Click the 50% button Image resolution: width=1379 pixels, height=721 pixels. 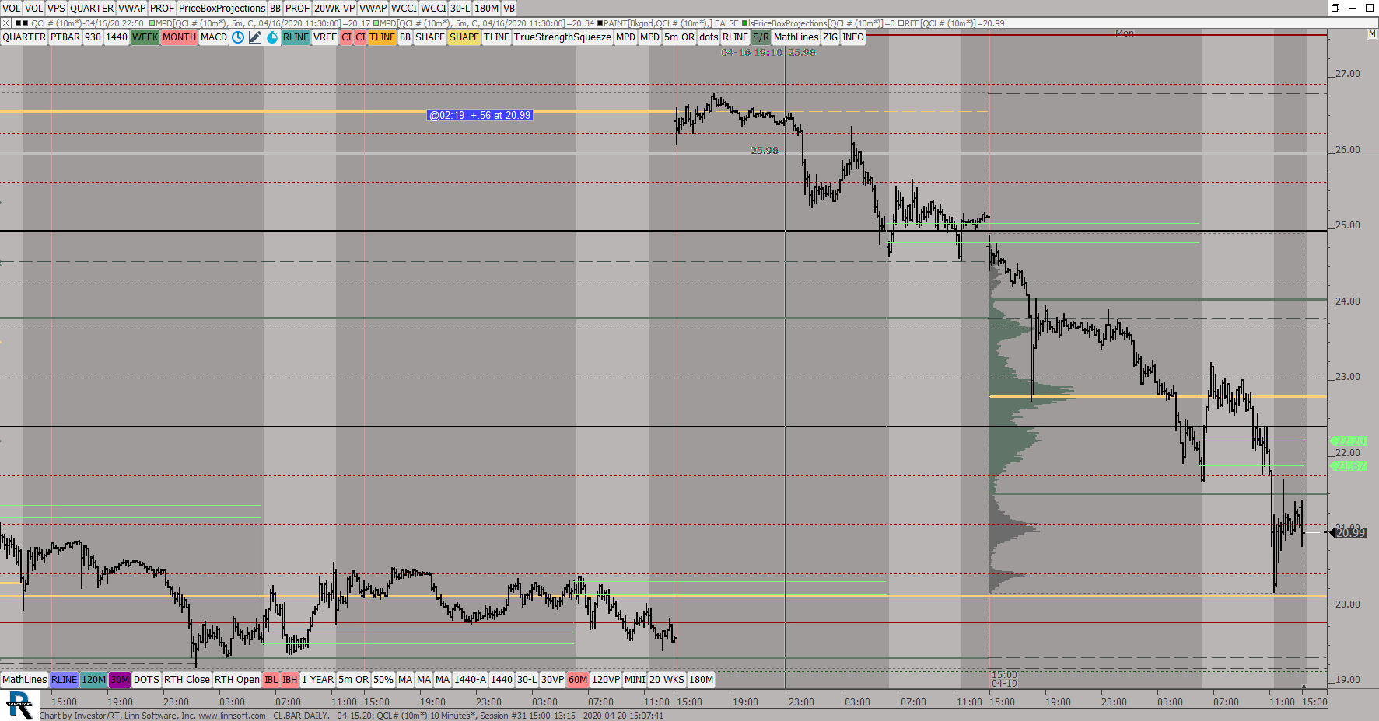(x=383, y=680)
